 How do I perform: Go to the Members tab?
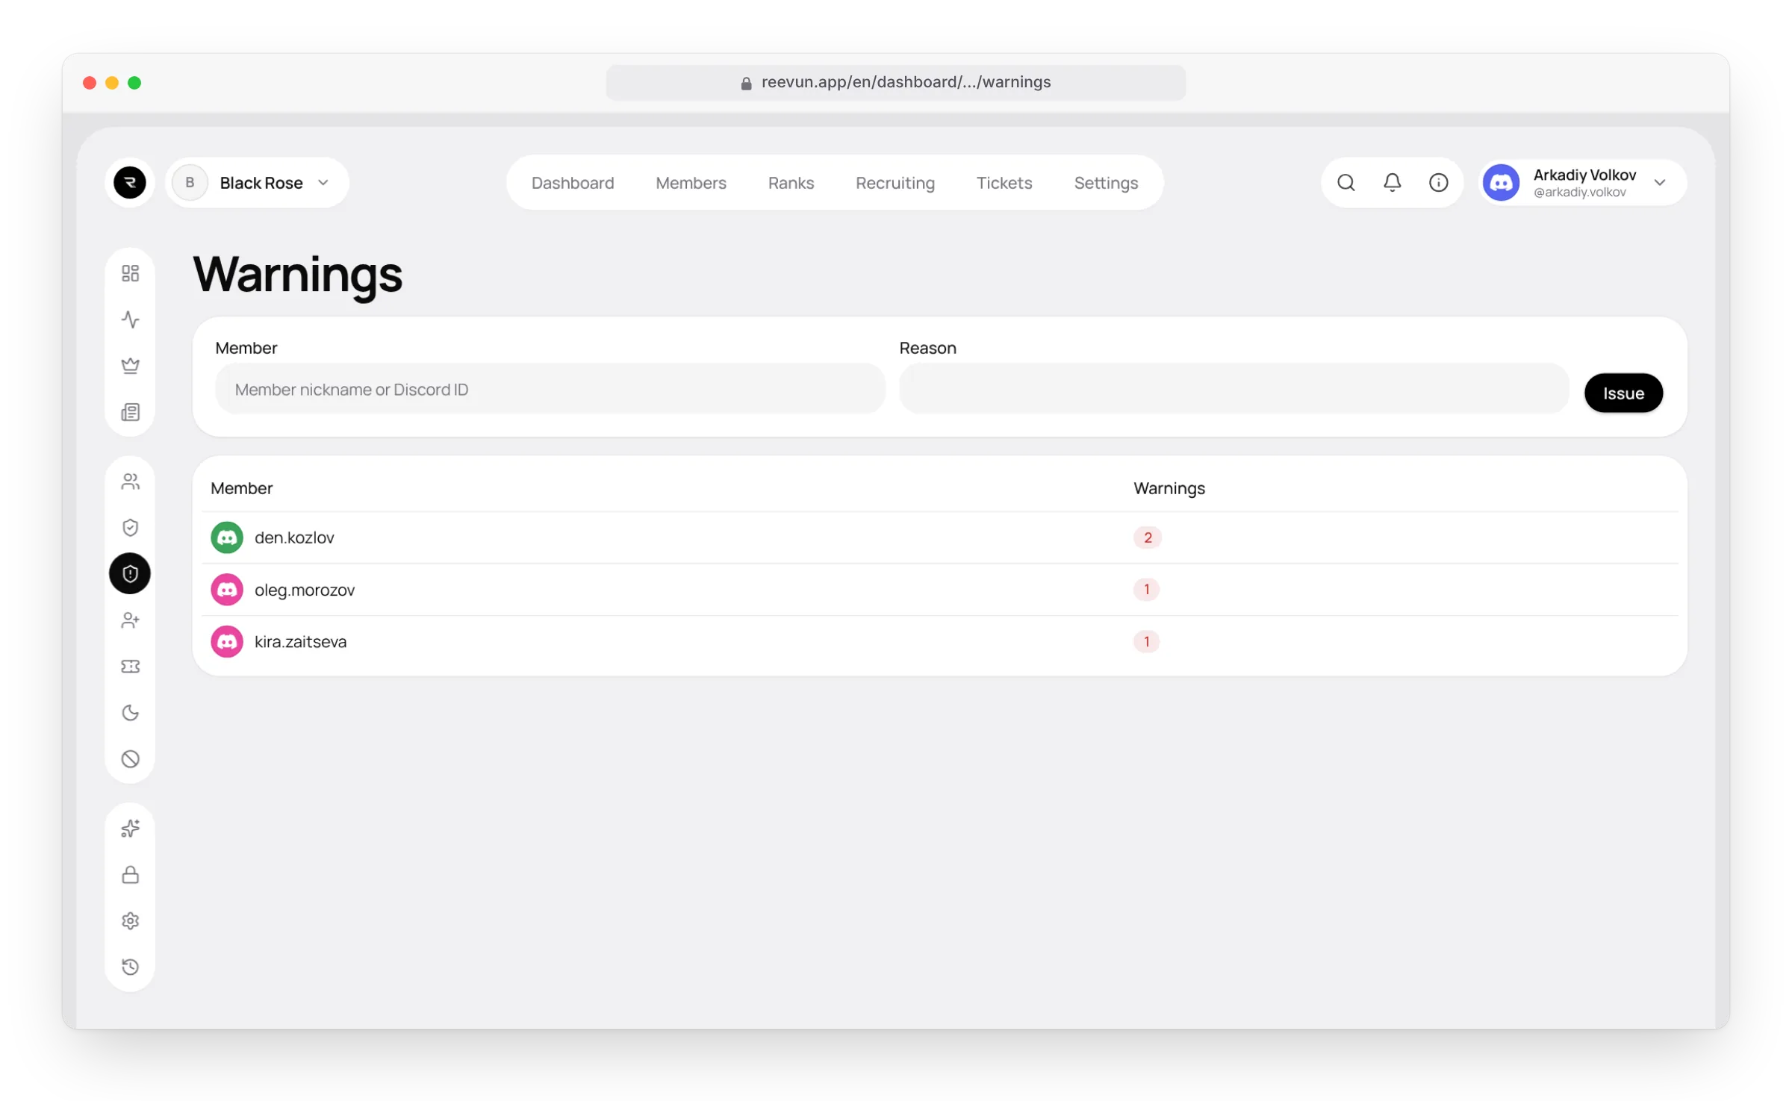point(691,183)
